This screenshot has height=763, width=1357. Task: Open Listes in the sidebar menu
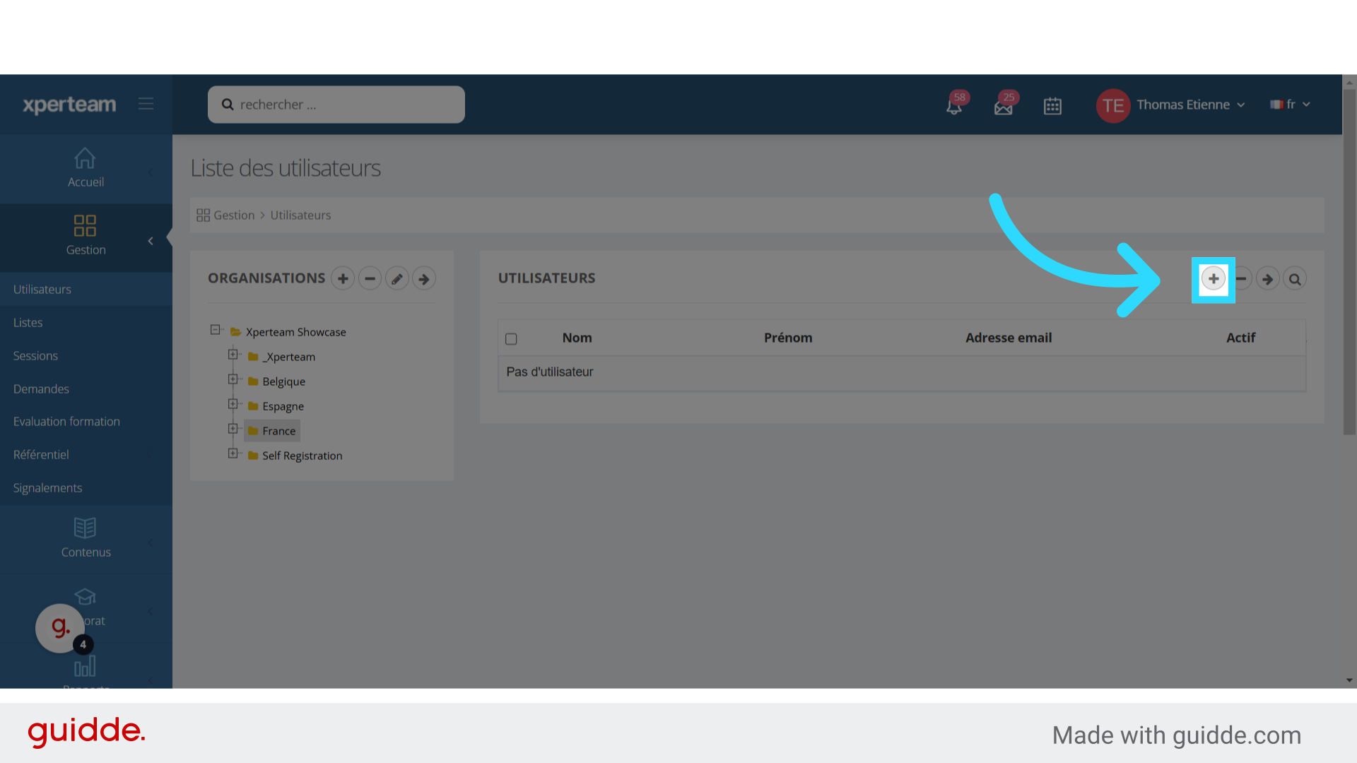(x=28, y=322)
